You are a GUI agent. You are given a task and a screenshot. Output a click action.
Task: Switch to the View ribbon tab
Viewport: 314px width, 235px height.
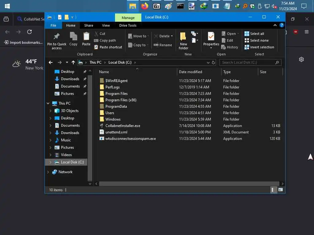click(106, 25)
